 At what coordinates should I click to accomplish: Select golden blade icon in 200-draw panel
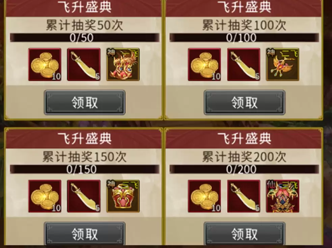coord(244,196)
